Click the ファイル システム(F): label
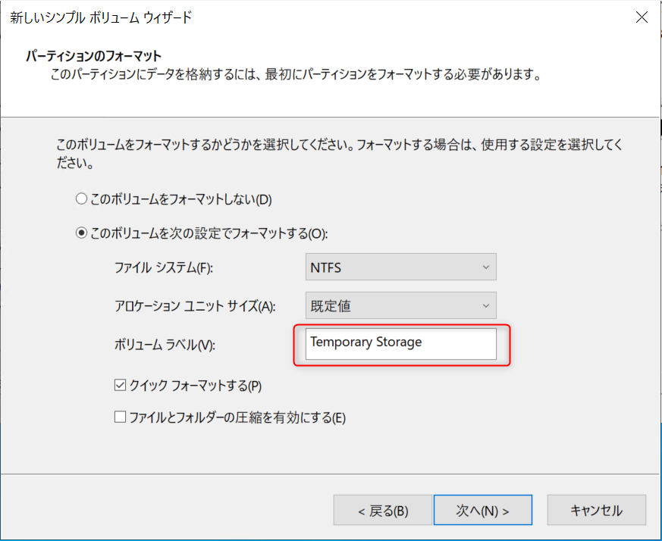Image resolution: width=662 pixels, height=541 pixels. (x=164, y=267)
